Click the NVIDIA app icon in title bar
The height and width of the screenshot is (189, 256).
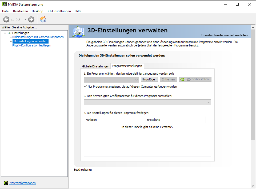(x=5, y=5)
